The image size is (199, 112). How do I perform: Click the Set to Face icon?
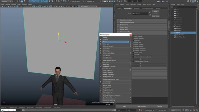pos(100,44)
